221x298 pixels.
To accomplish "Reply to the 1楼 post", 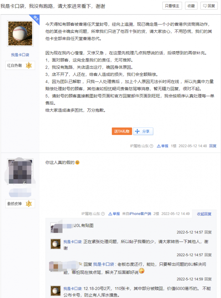I will point(213,146).
